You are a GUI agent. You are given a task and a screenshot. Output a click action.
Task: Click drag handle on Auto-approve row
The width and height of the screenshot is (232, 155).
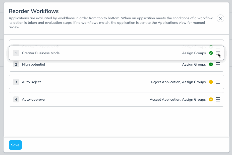point(218,99)
